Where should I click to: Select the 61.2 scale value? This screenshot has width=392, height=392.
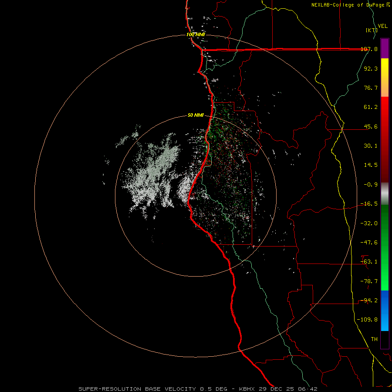[x=371, y=107]
